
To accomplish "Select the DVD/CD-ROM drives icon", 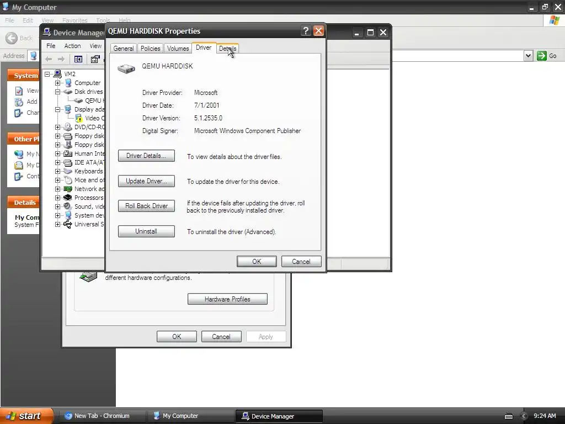I will [x=68, y=127].
